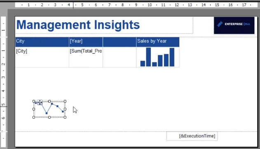Click the right-middle resize handle of sparkline

click(65, 109)
